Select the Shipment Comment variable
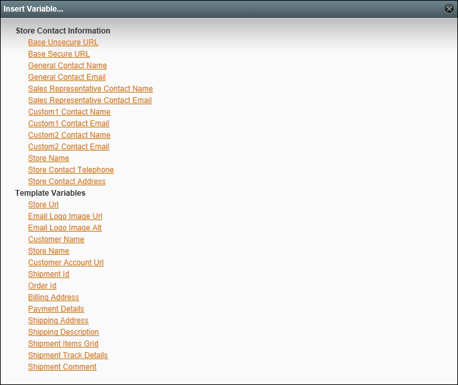Image resolution: width=458 pixels, height=385 pixels. coord(62,367)
